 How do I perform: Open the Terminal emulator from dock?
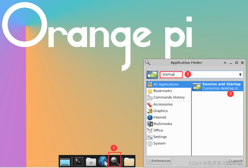coord(79,161)
